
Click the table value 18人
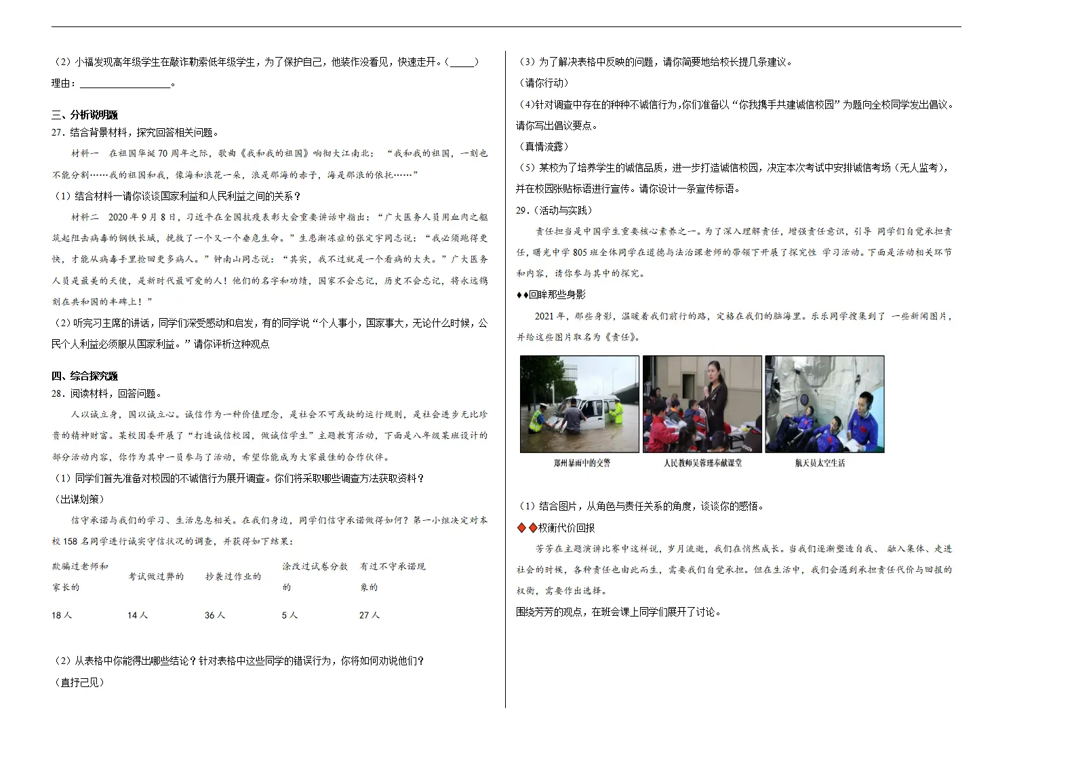(x=62, y=615)
